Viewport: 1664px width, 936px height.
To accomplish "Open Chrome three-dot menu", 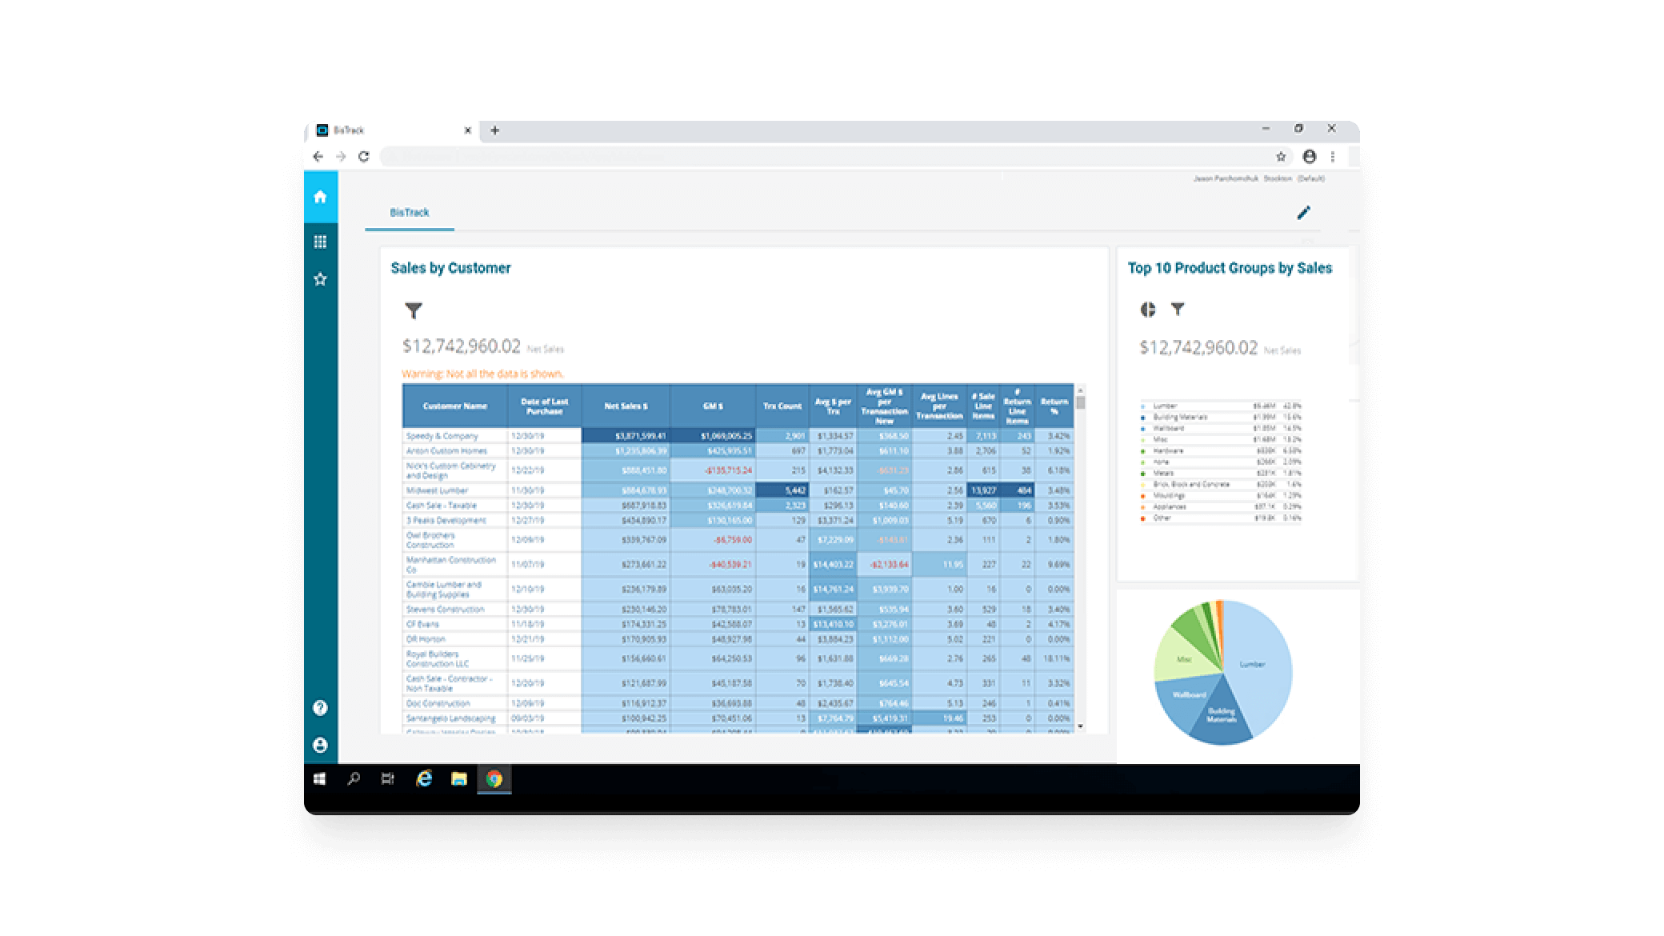I will point(1333,157).
